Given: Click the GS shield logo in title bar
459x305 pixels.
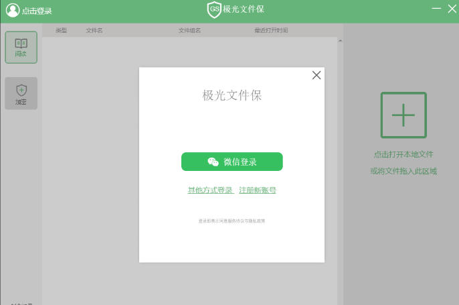Looking at the screenshot, I should coord(214,9).
